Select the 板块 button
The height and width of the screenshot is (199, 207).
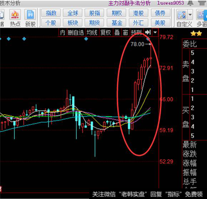point(72,23)
